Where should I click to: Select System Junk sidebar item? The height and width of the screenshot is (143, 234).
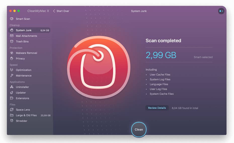29,30
